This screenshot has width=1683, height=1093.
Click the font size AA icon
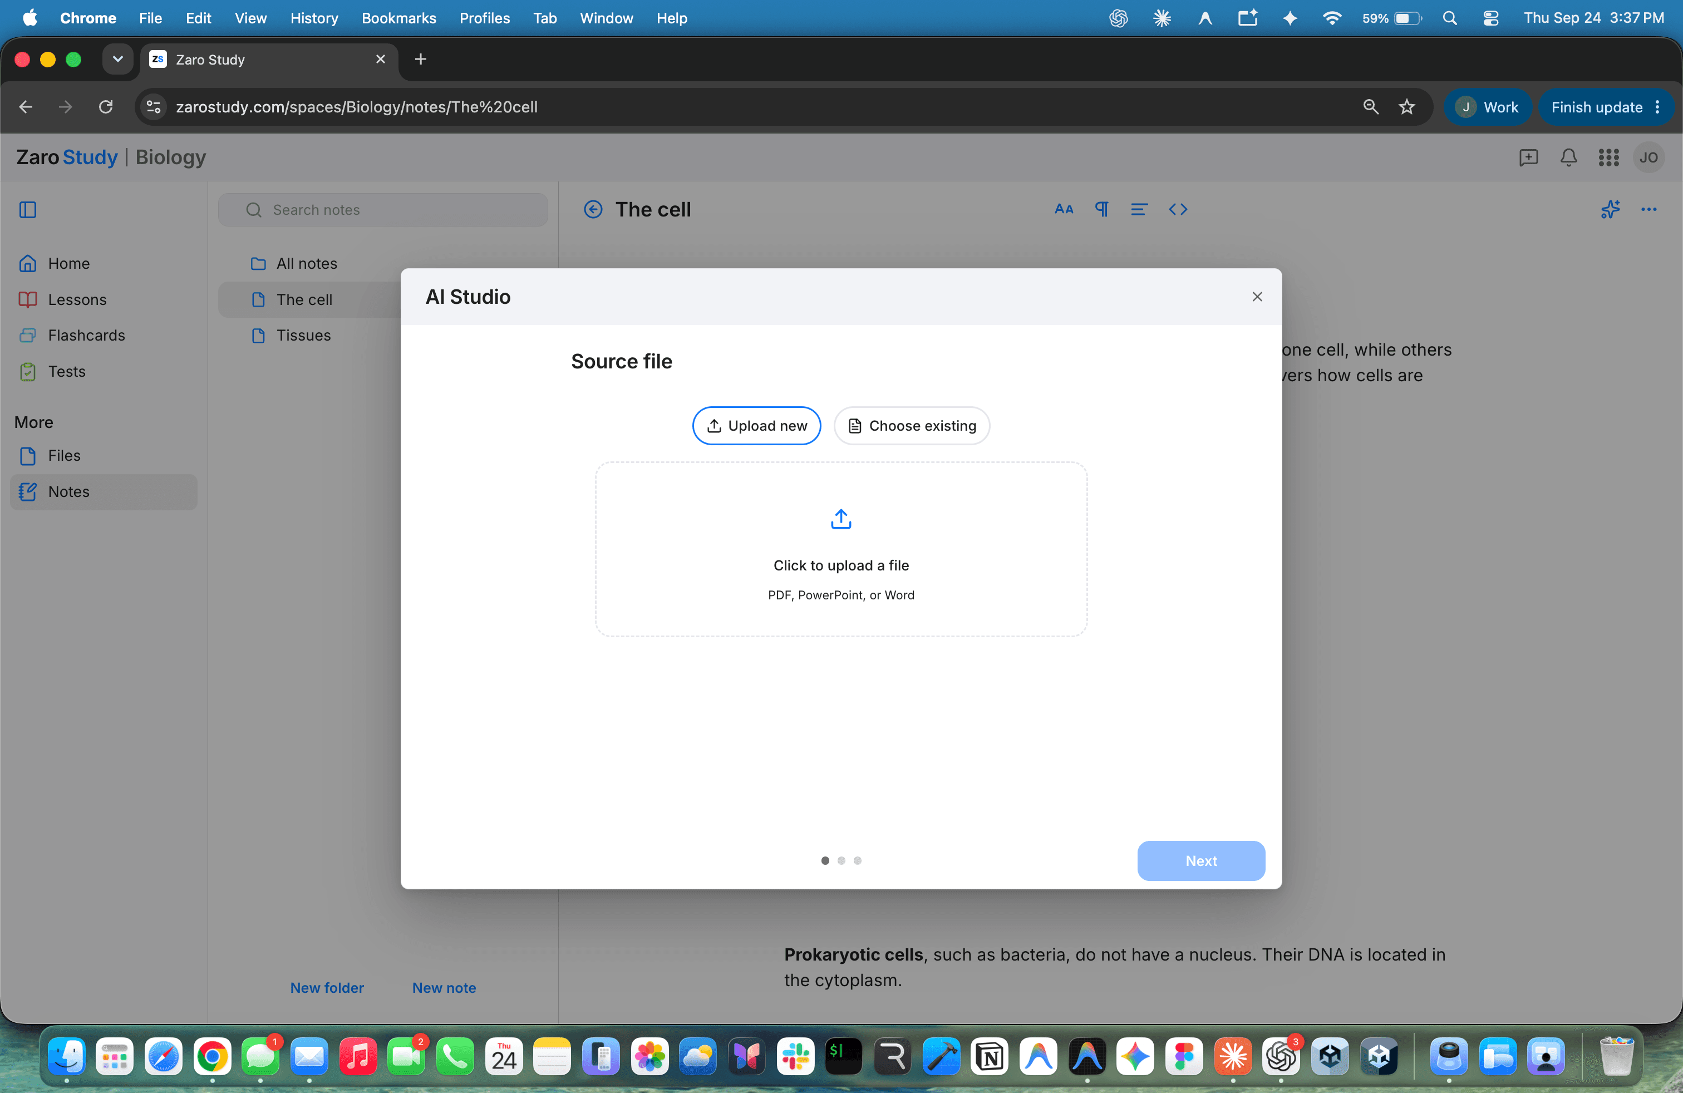click(x=1064, y=209)
